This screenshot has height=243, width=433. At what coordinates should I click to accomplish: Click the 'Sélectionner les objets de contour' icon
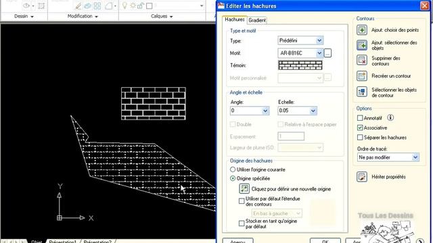pyautogui.click(x=362, y=92)
